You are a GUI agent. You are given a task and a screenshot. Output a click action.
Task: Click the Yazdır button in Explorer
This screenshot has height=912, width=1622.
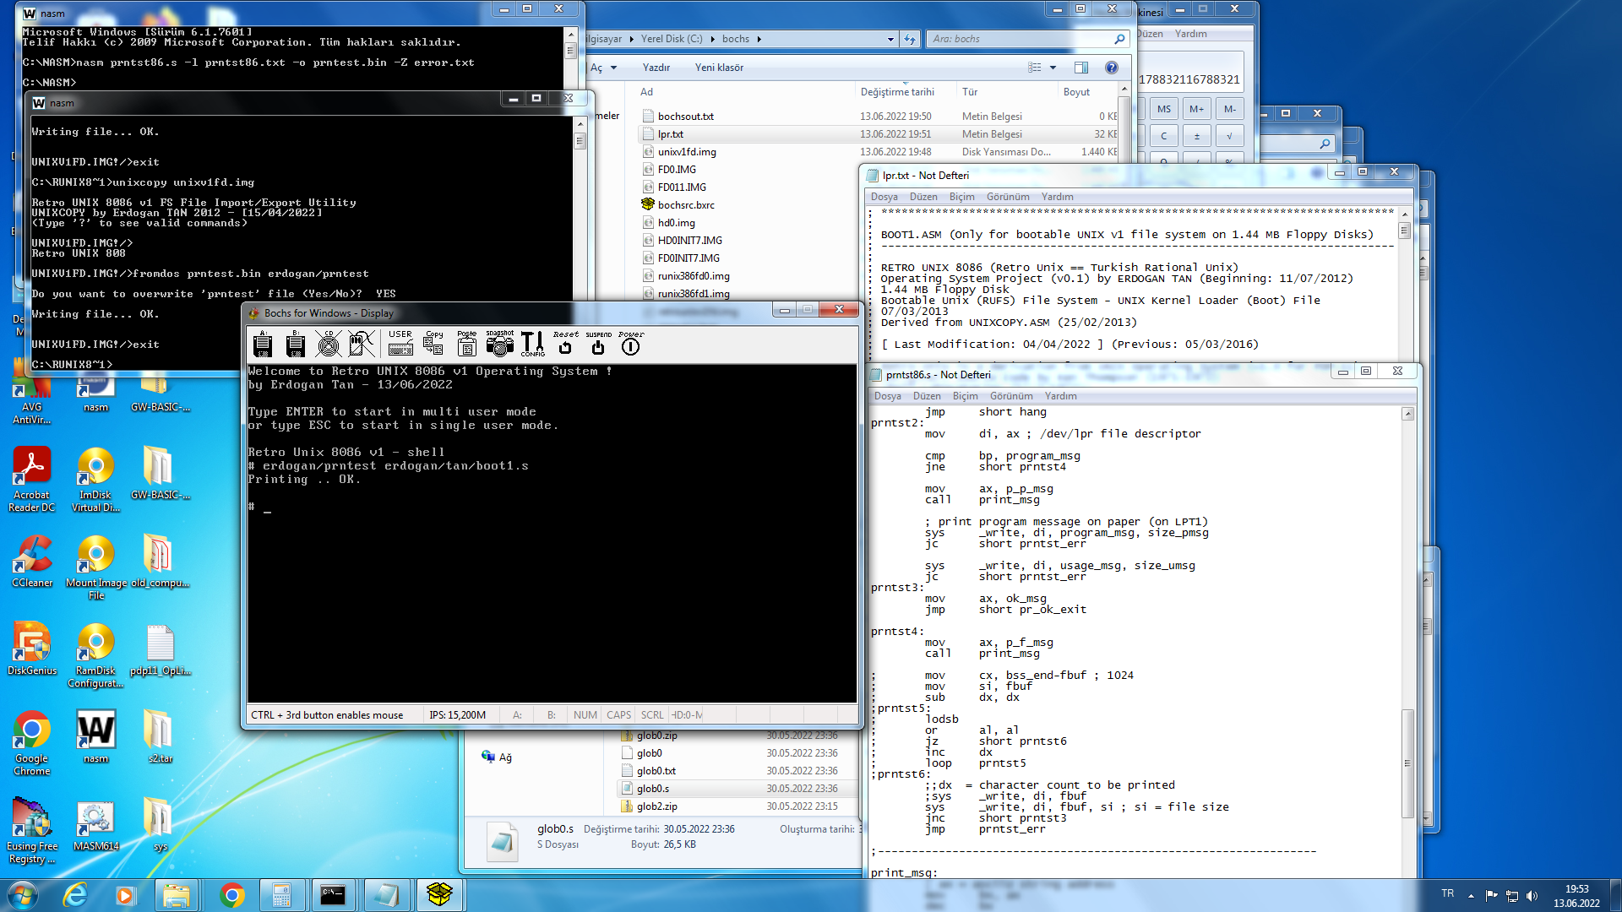[x=656, y=68]
